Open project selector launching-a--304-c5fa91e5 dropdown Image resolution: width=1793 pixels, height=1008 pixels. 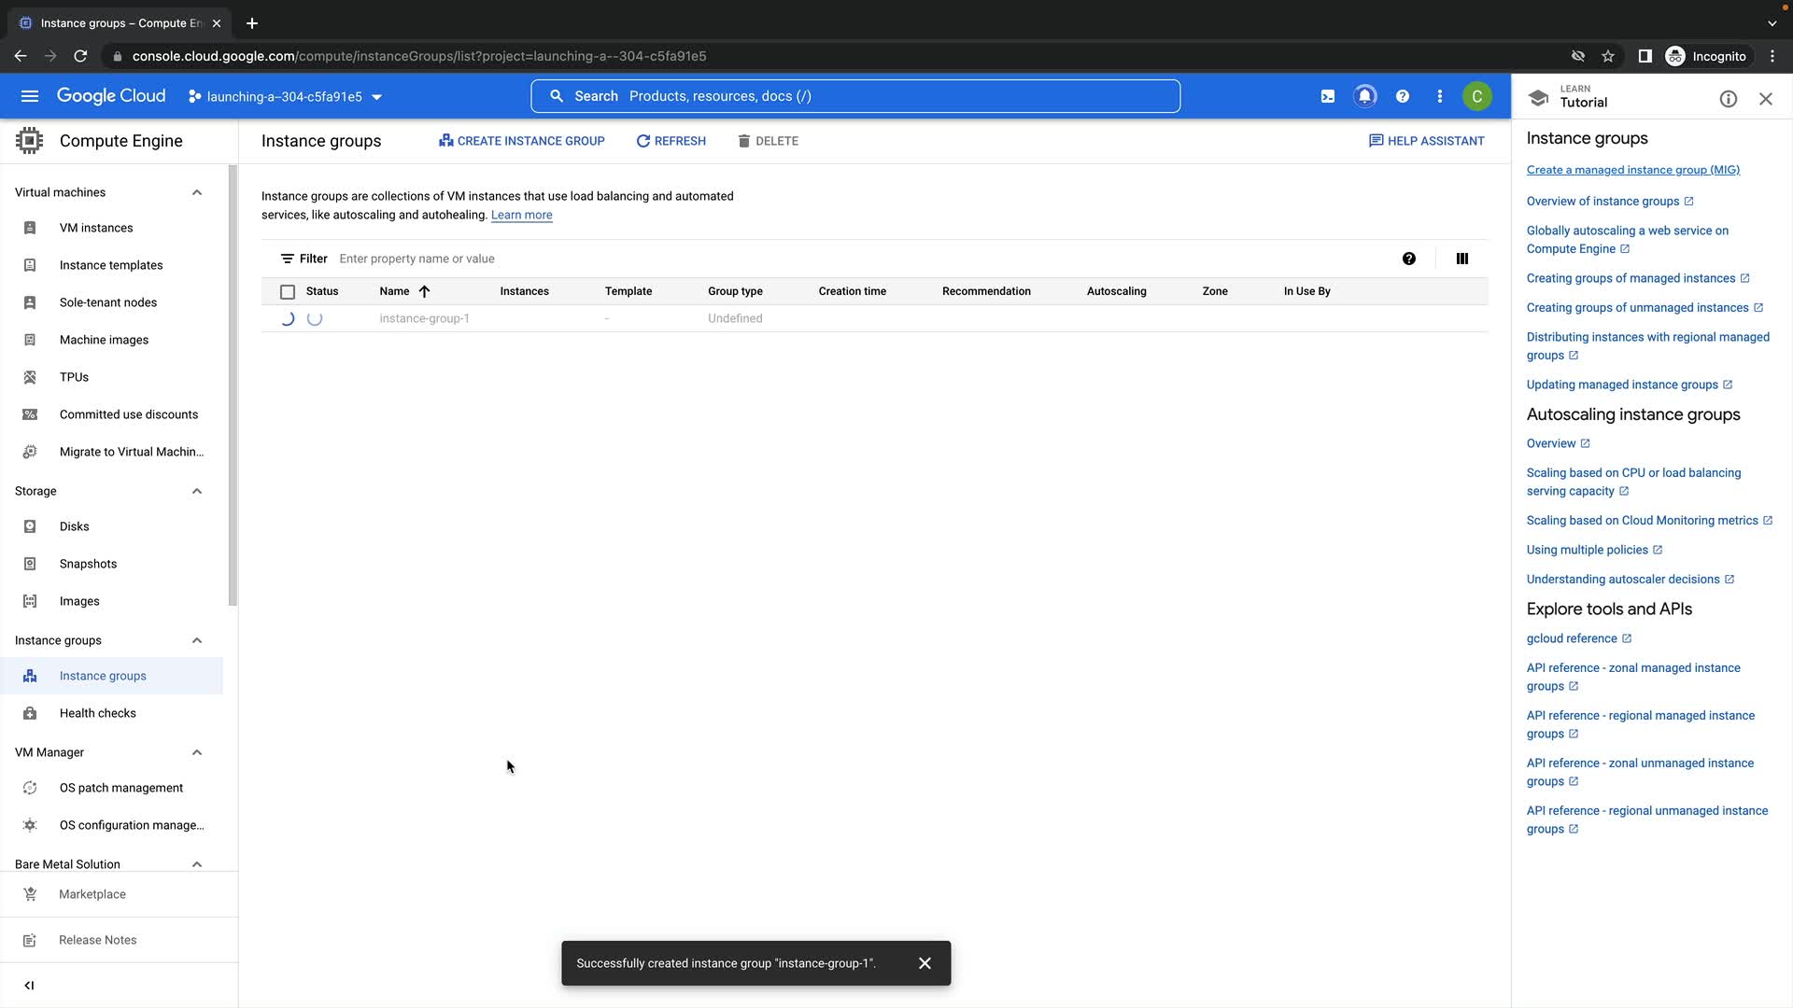tap(285, 96)
